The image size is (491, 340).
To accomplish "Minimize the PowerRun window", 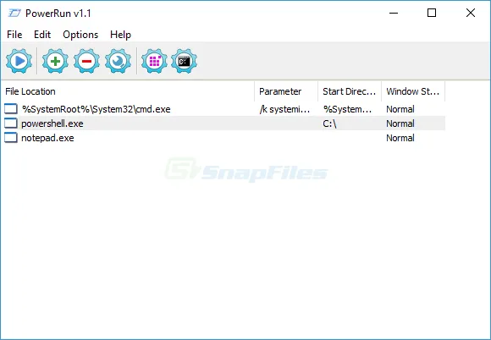I will pyautogui.click(x=394, y=14).
